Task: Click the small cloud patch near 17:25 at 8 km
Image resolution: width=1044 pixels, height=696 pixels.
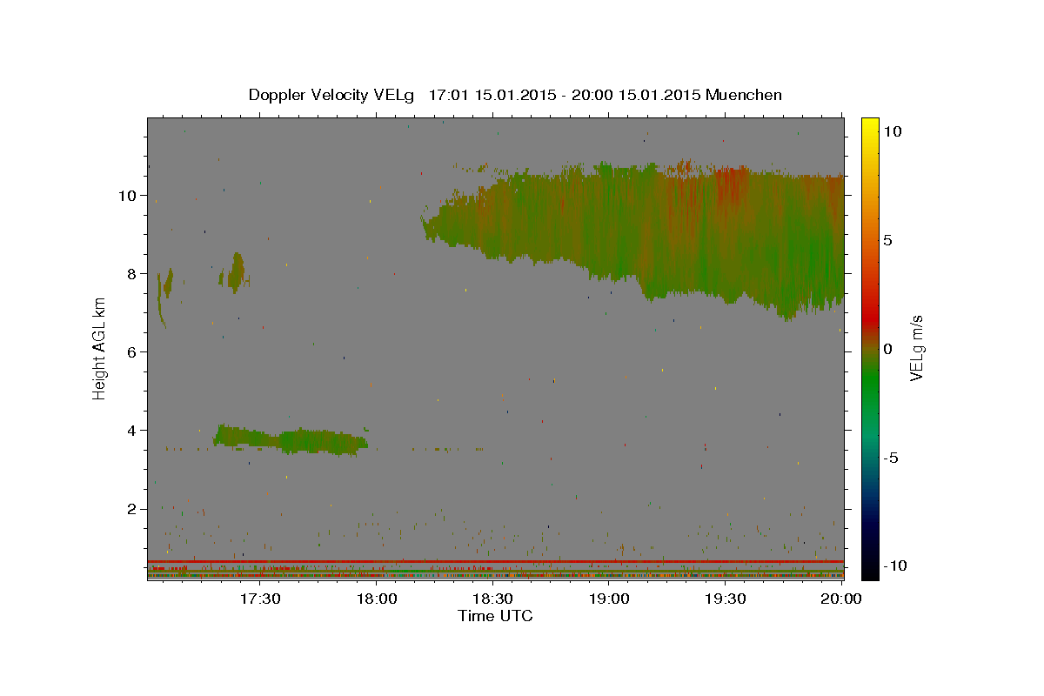Action: click(x=235, y=272)
